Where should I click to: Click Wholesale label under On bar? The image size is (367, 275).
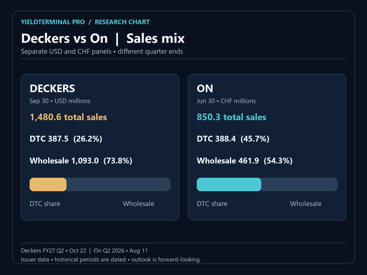point(306,204)
